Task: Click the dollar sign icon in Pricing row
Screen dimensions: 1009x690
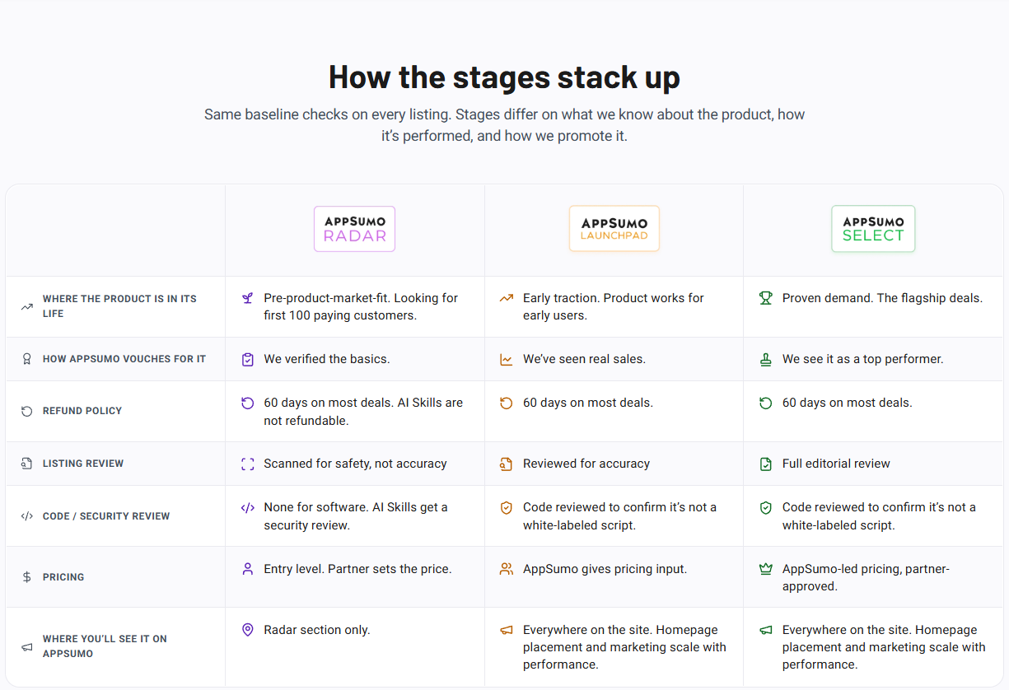Action: (27, 577)
